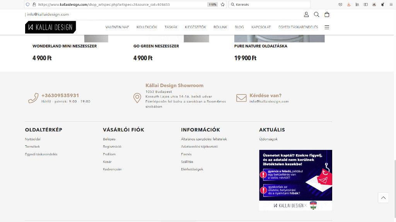This screenshot has height=222, width=396.
Task: Open Adatkezelési tájékoztató link
Action: pyautogui.click(x=199, y=146)
